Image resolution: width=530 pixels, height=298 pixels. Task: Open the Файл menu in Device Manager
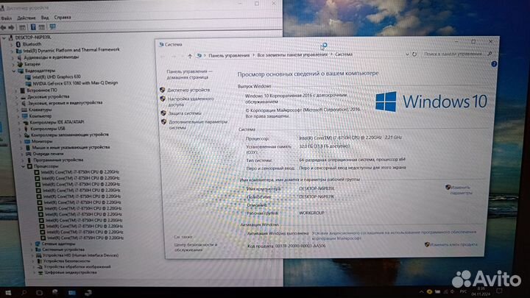(x=6, y=18)
